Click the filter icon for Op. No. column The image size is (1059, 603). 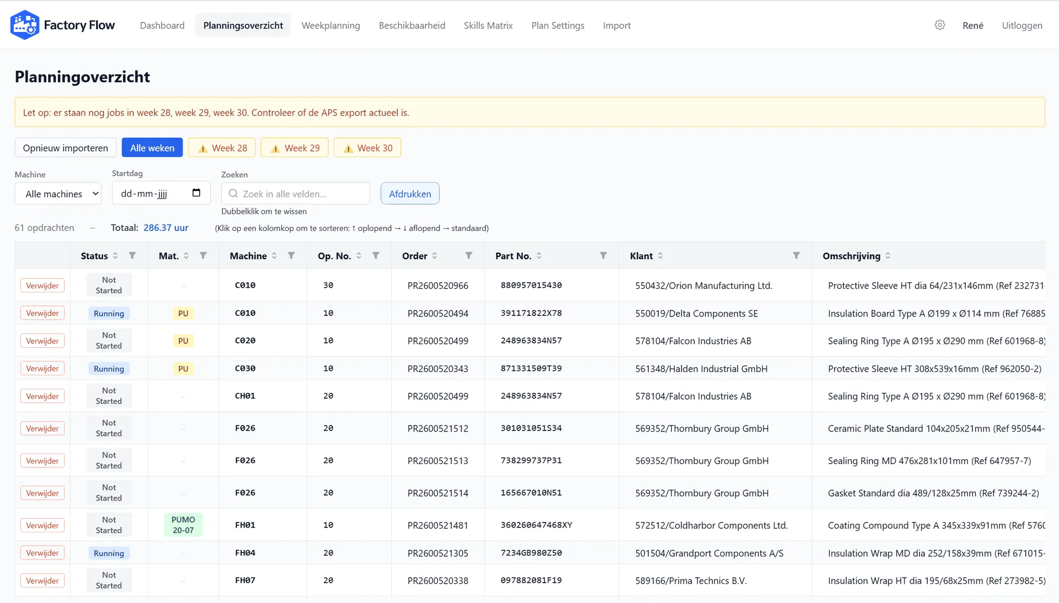pyautogui.click(x=376, y=255)
